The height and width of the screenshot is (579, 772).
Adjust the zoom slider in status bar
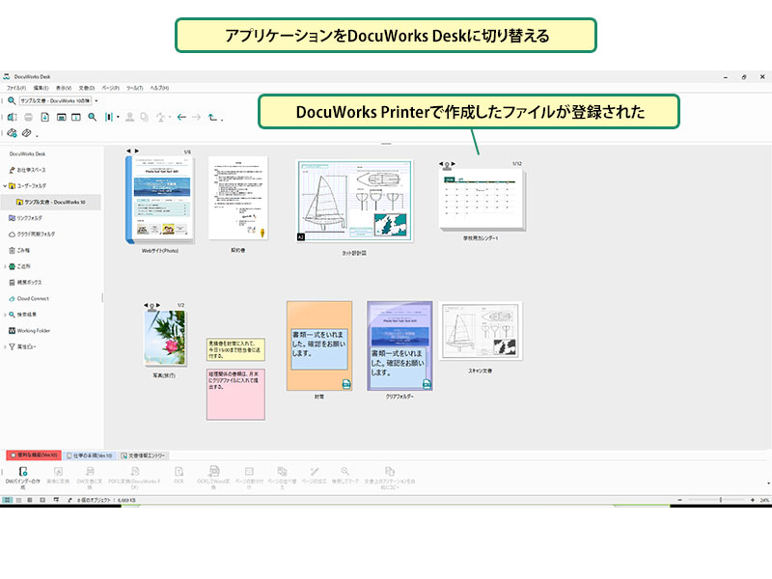pyautogui.click(x=720, y=500)
